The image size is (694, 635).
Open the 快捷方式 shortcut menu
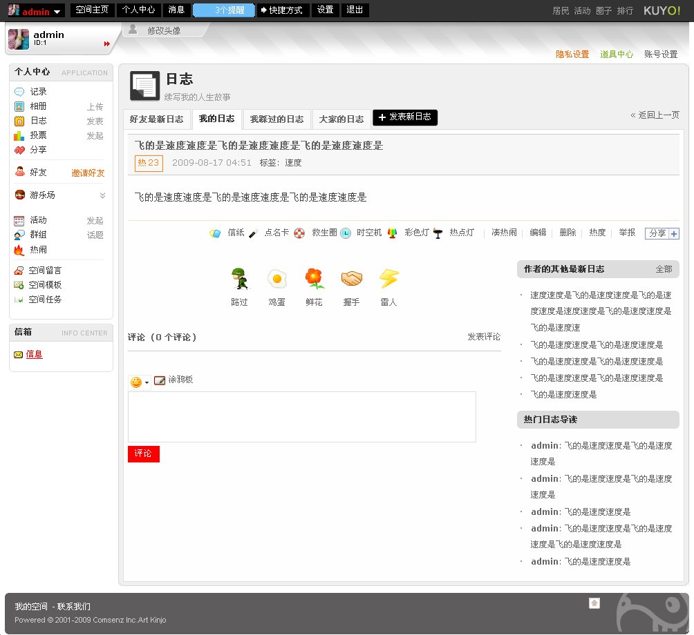point(282,10)
